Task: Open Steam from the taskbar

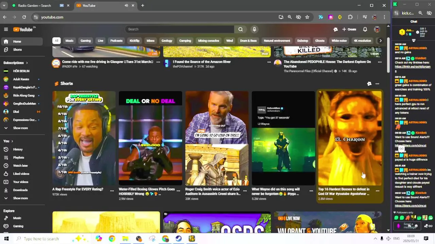Action: (178, 239)
